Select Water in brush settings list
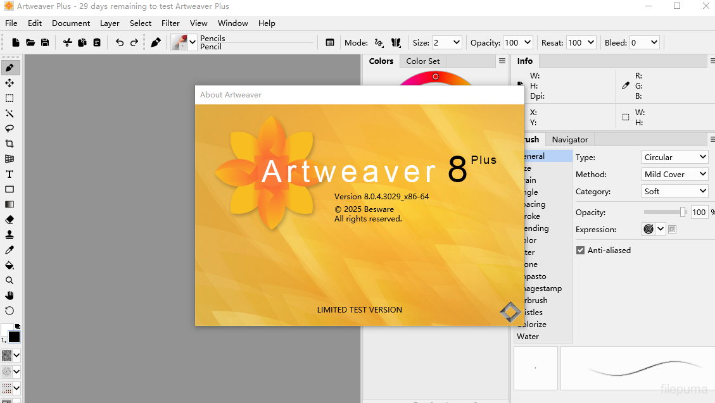The width and height of the screenshot is (715, 403). click(x=528, y=337)
